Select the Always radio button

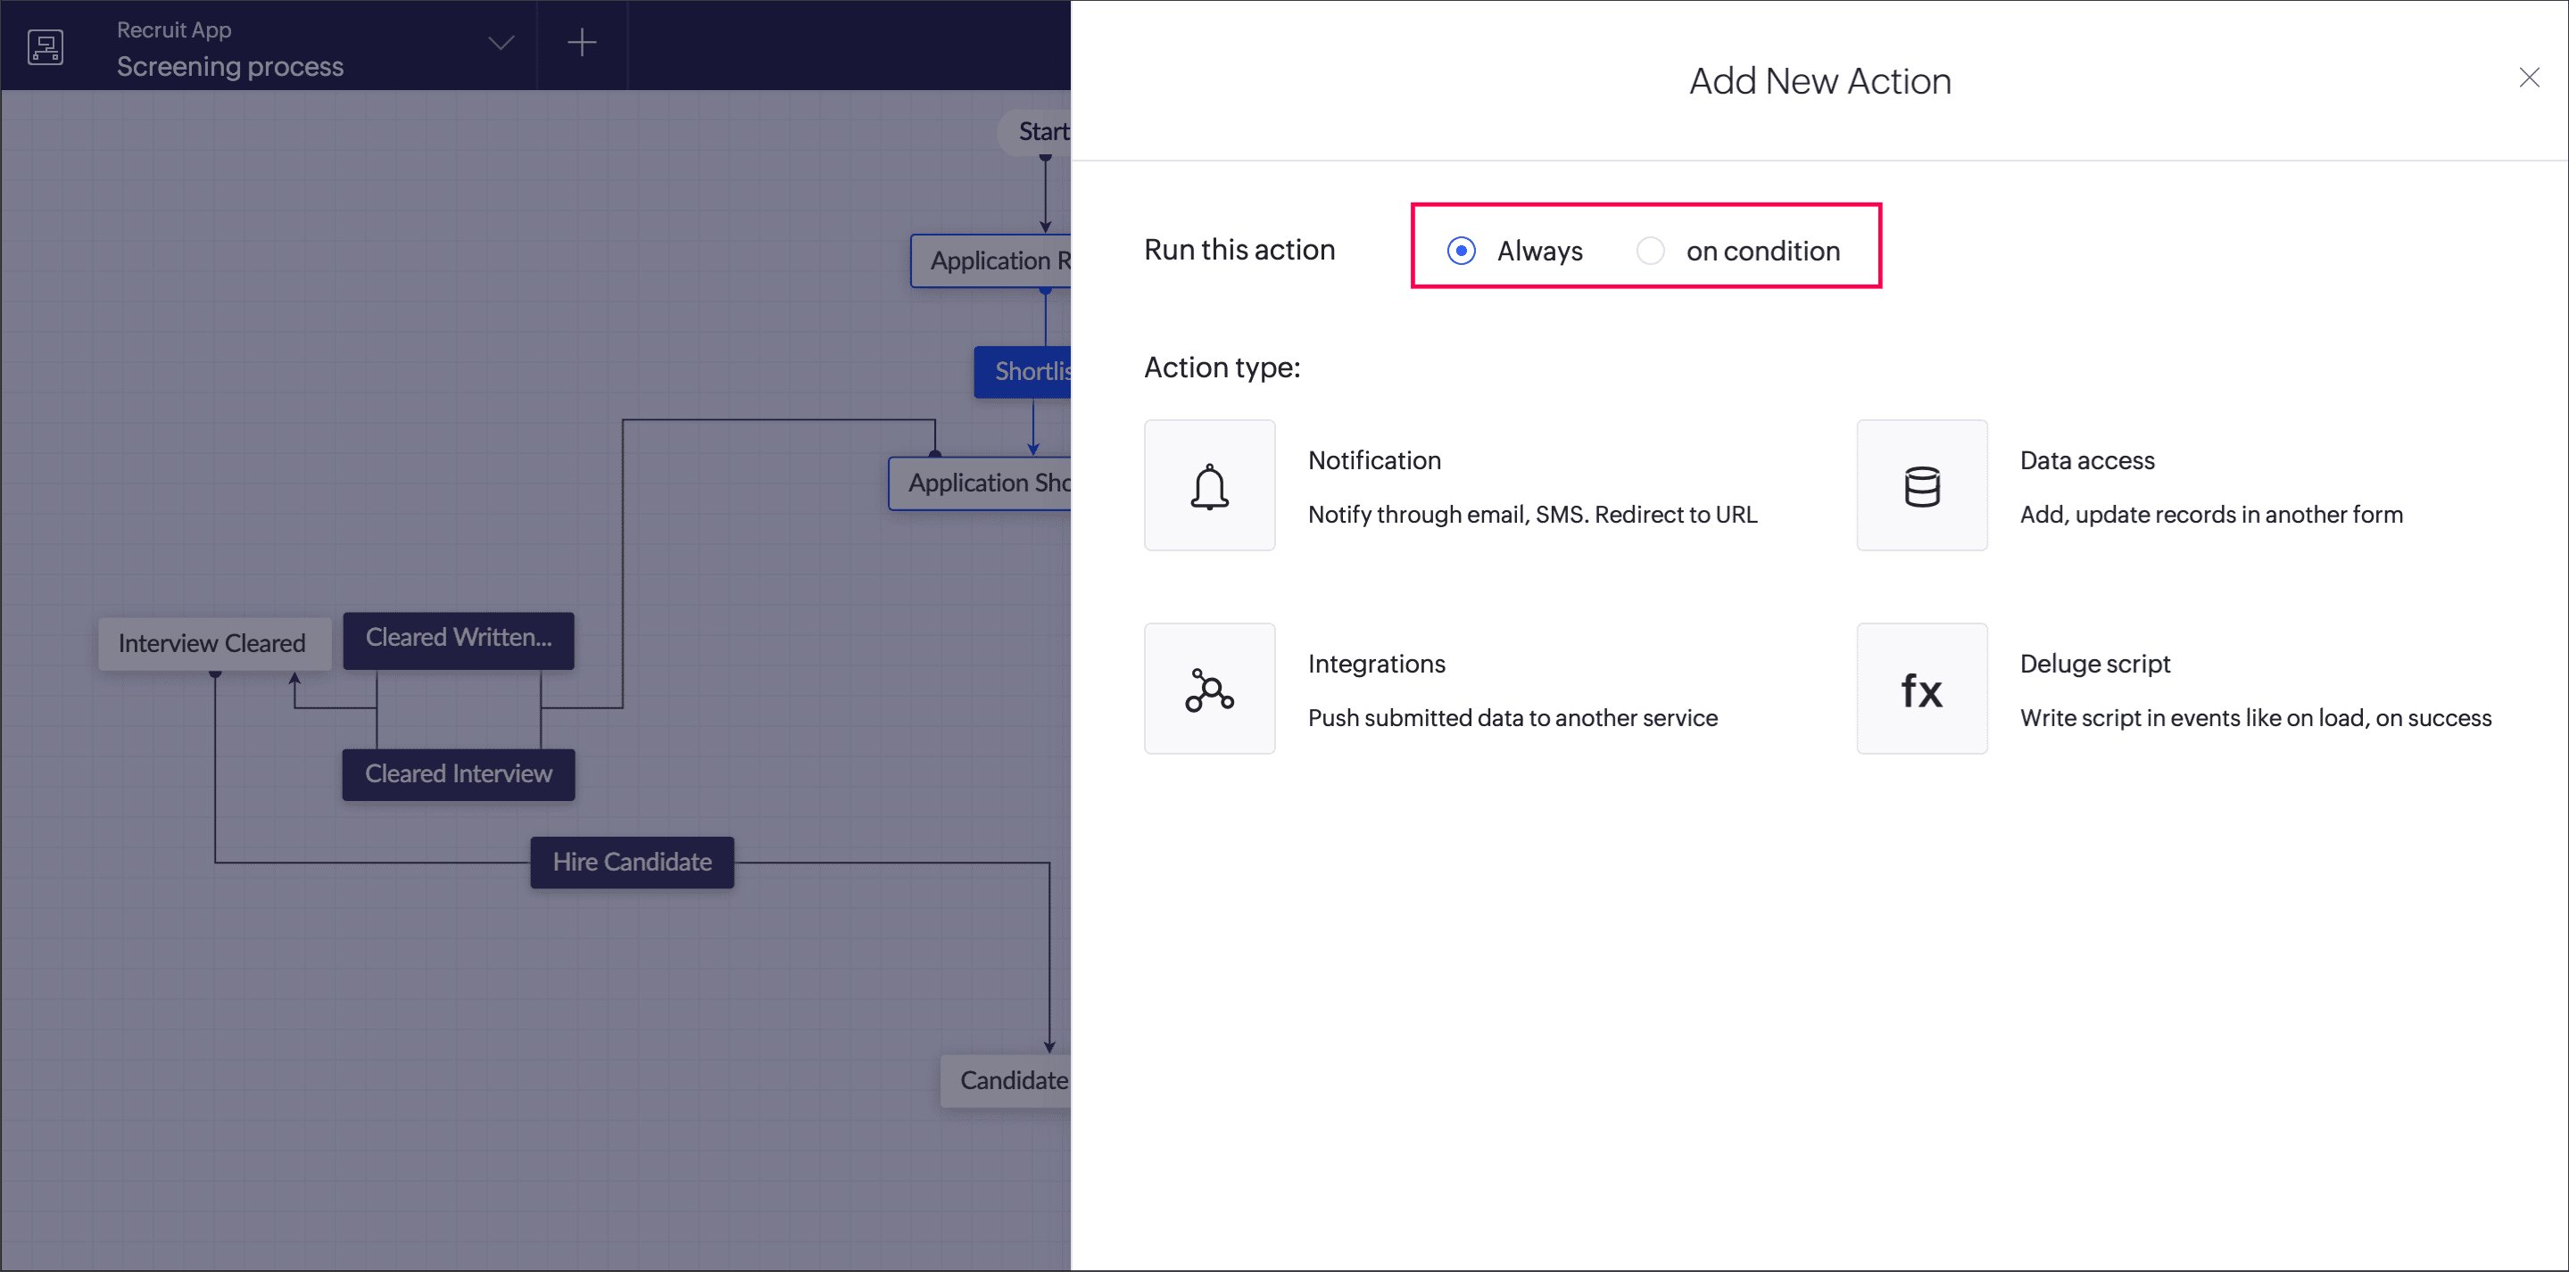[1461, 251]
